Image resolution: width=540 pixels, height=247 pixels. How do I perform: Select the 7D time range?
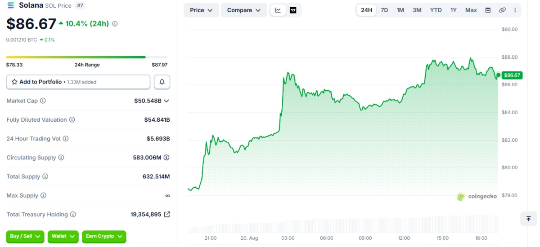click(384, 10)
